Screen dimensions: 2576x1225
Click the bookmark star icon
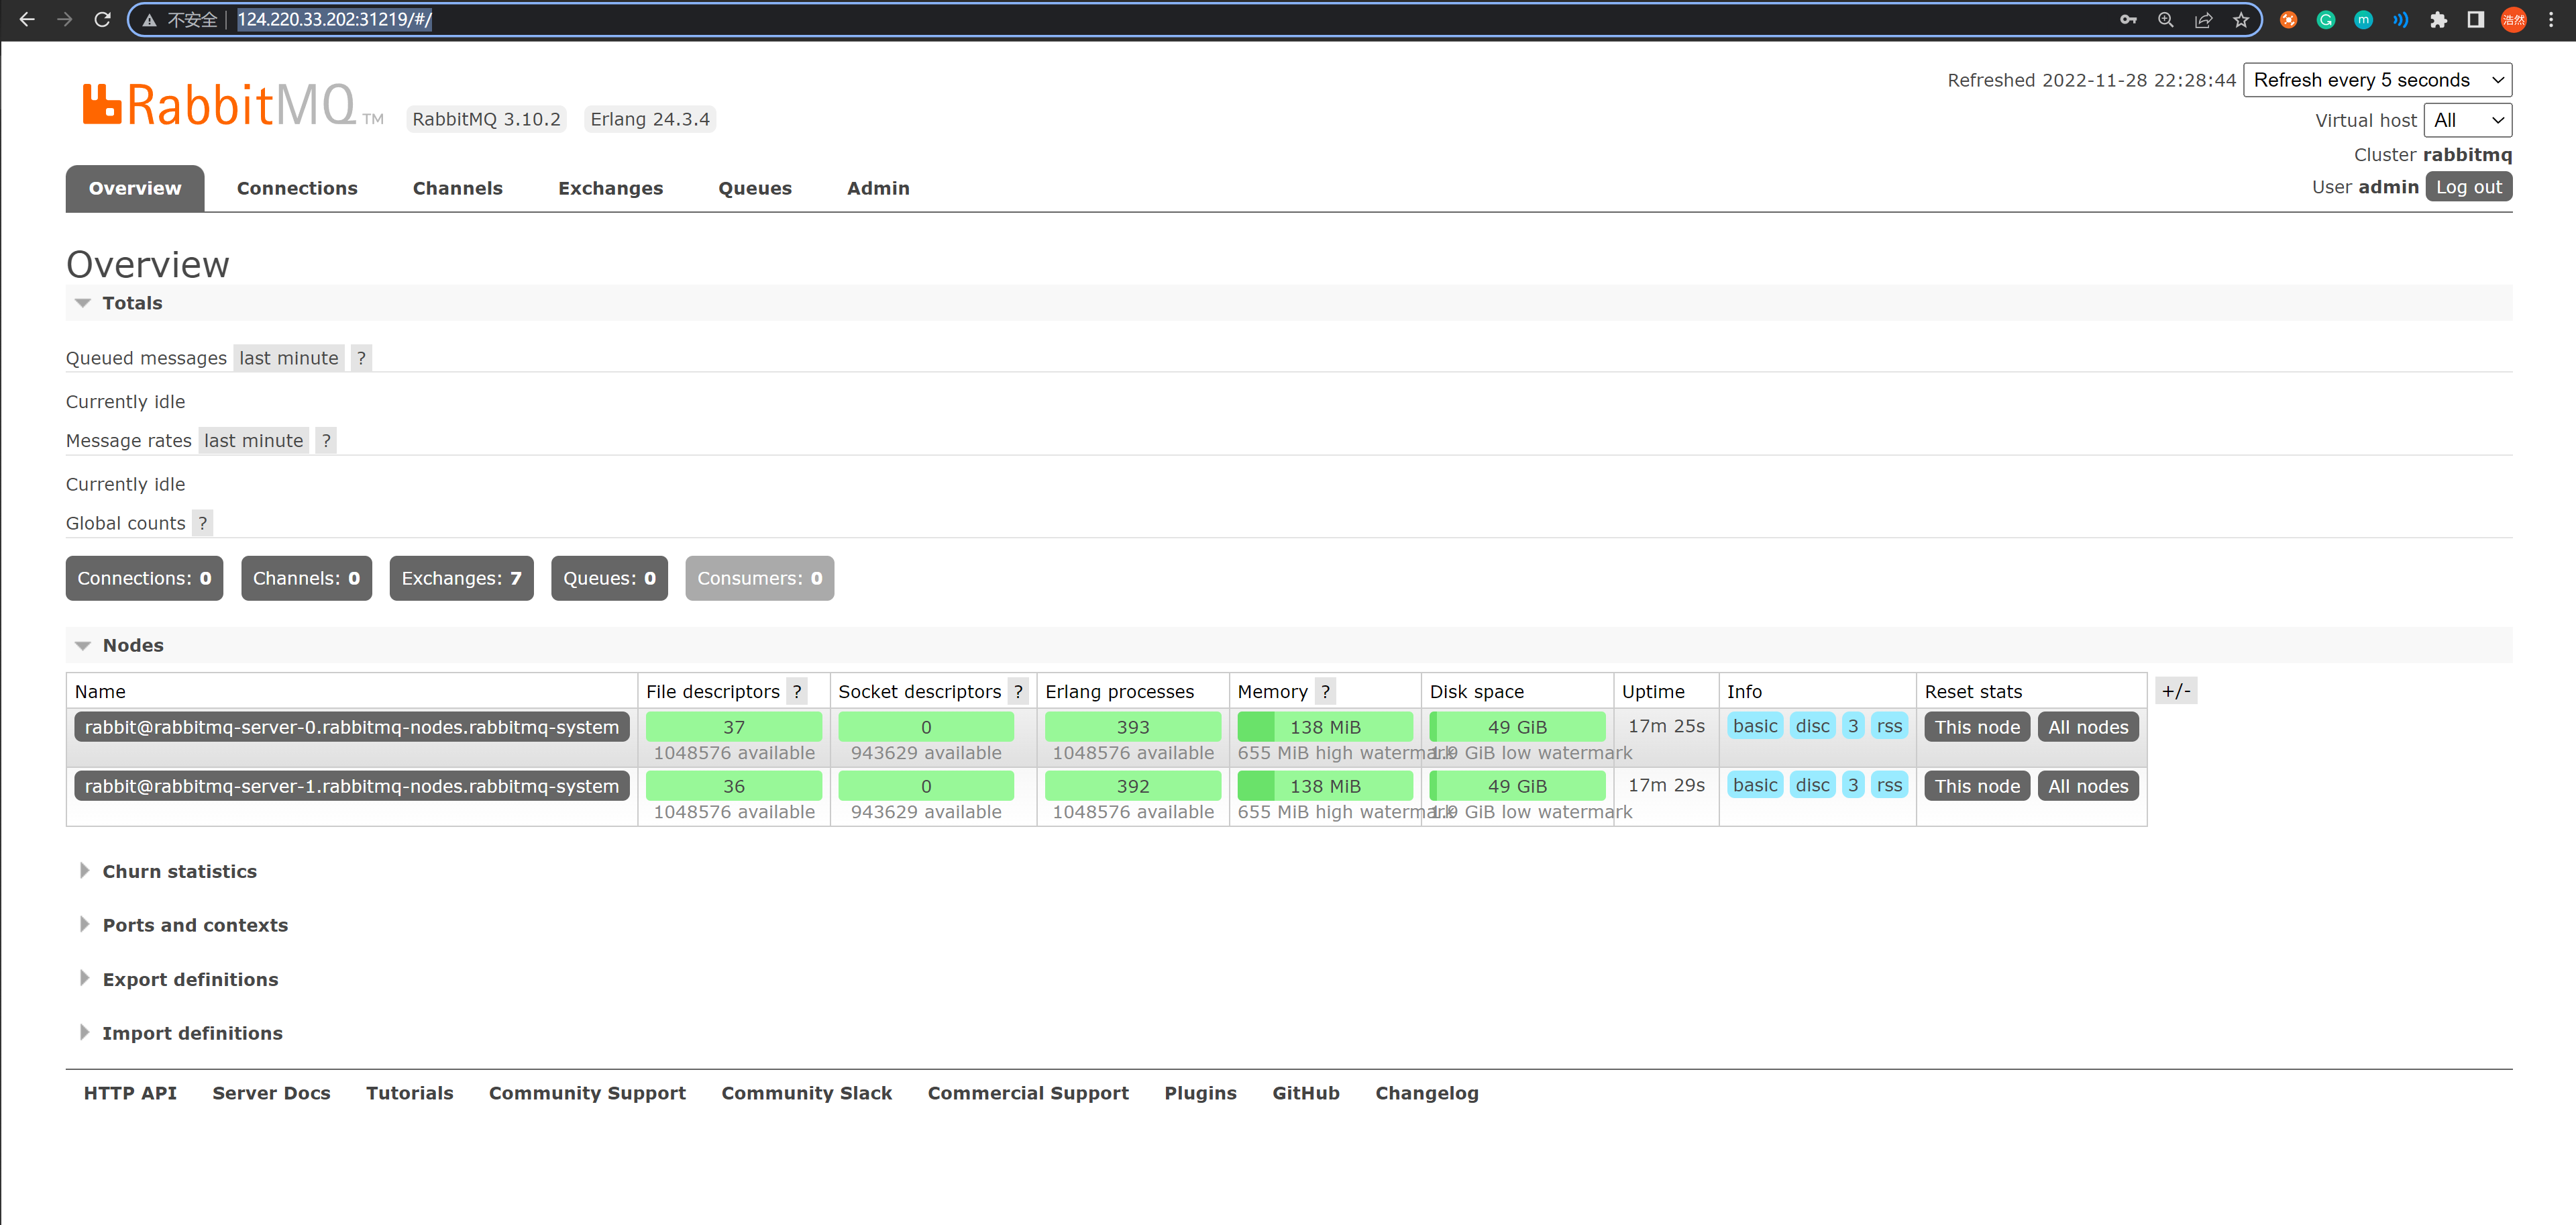(2241, 19)
